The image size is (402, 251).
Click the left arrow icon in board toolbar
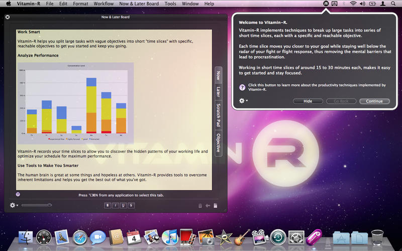[208, 205]
